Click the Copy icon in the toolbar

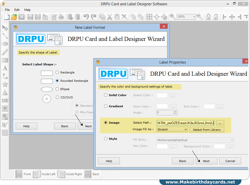pyautogui.click(x=102, y=17)
